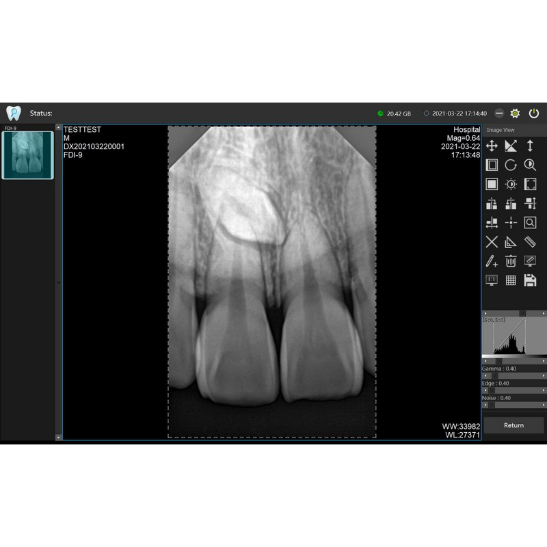Activate the magnifier zoom box tool
This screenshot has height=547, width=547.
coord(531,222)
